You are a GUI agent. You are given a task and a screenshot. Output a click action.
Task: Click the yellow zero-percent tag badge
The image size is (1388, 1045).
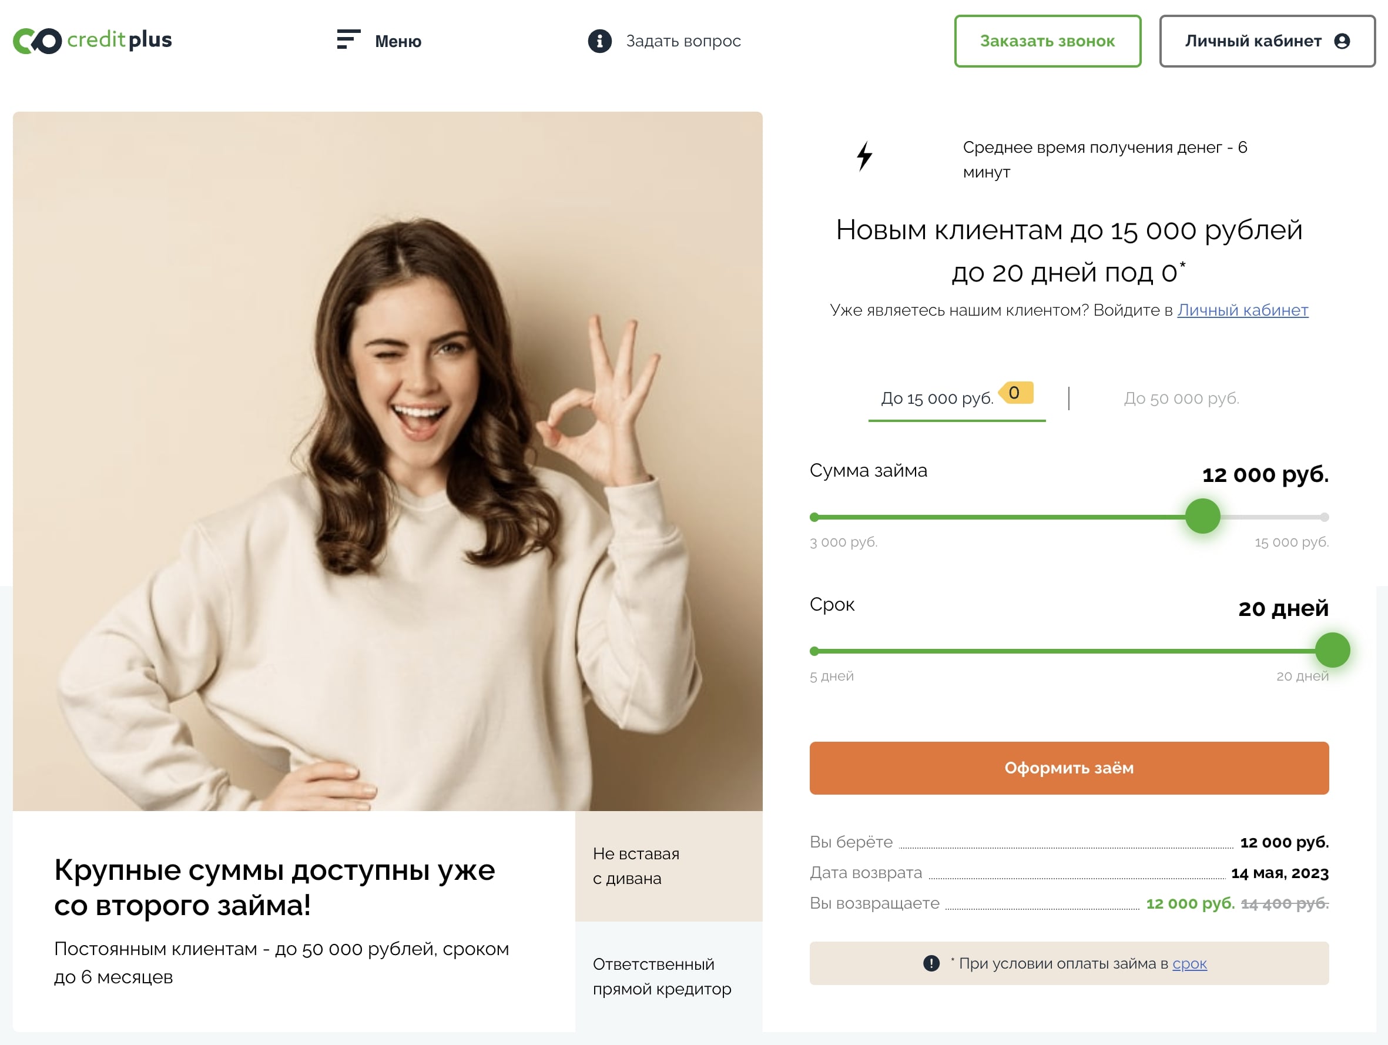point(1015,393)
